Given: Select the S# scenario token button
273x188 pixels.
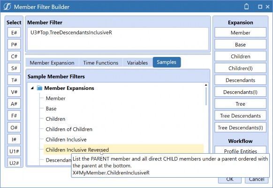Looking at the screenshot, I should coord(14,68).
